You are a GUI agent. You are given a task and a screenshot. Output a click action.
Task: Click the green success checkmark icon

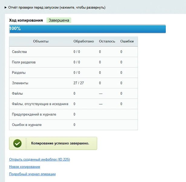[18, 143]
